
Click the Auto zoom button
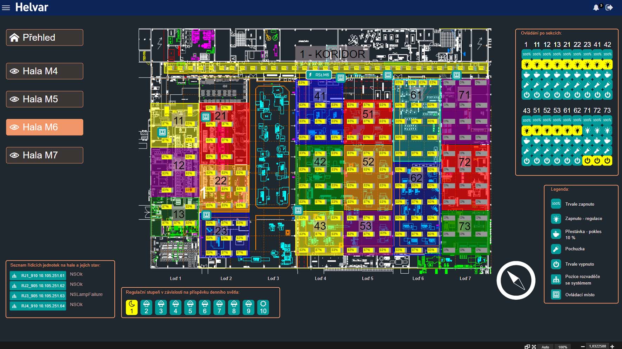[545, 347]
